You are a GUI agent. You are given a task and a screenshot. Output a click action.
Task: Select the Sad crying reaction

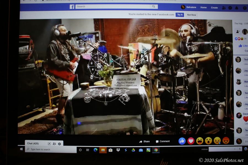tap(217, 141)
